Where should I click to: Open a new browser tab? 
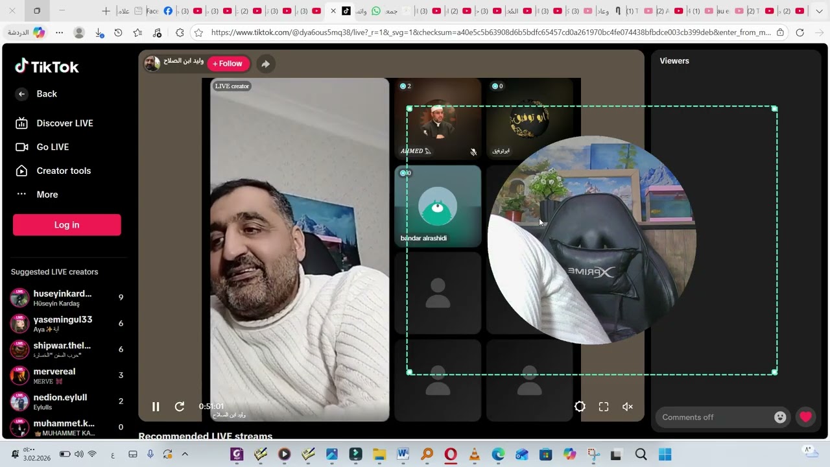(x=106, y=11)
